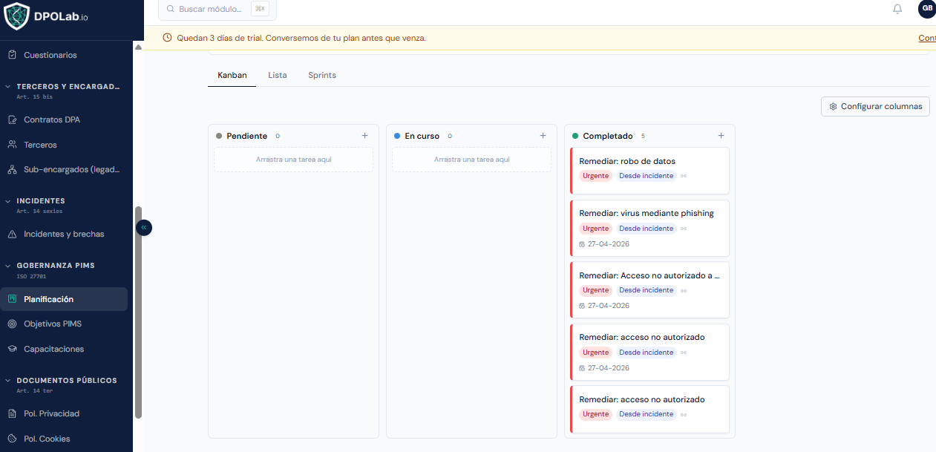Add a task to Completado column
This screenshot has width=936, height=452.
pyautogui.click(x=721, y=136)
